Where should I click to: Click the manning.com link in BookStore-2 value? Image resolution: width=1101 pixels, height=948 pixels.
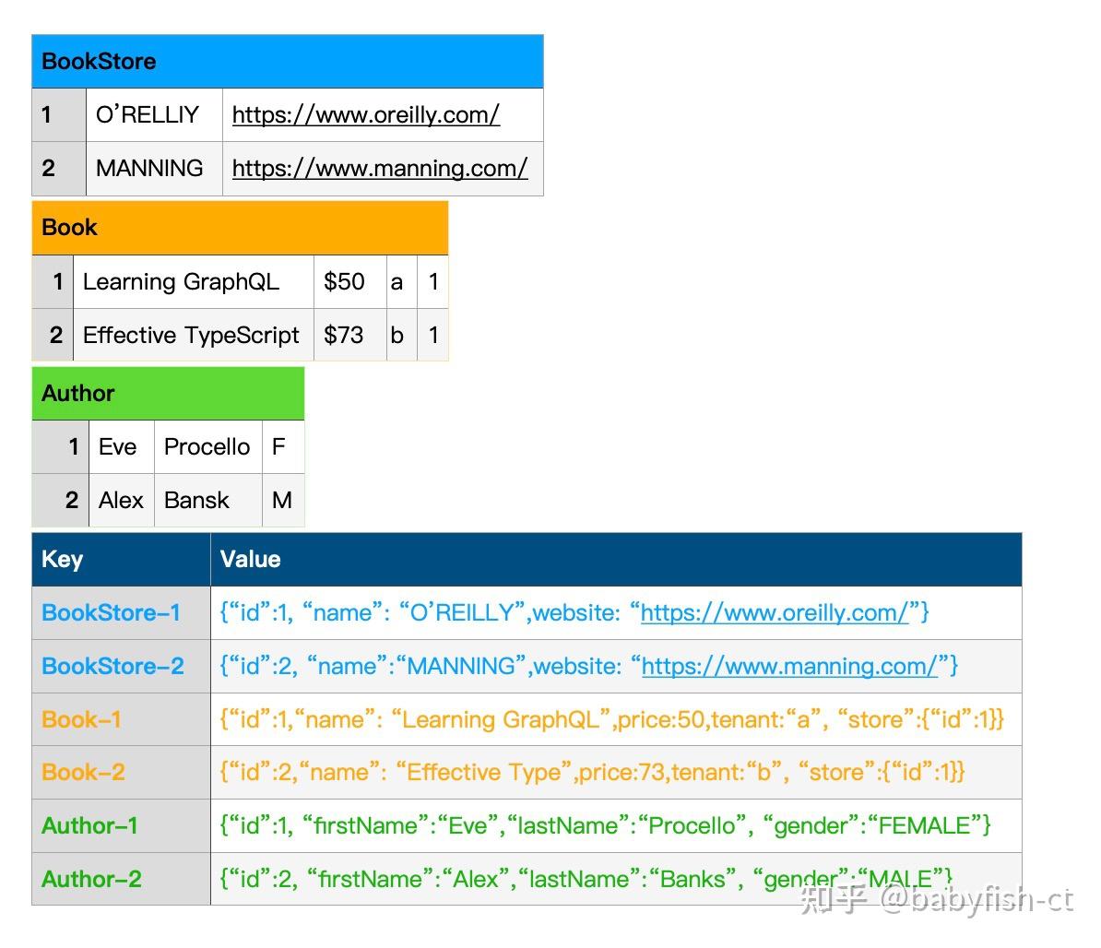coord(789,666)
